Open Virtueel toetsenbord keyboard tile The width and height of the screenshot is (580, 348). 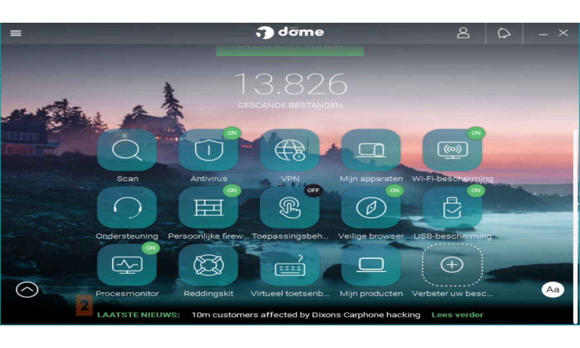(290, 265)
